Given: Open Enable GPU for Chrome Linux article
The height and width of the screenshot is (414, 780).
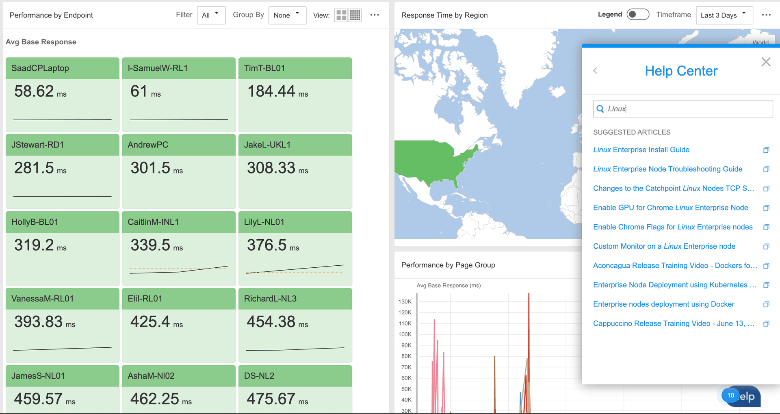Looking at the screenshot, I should (670, 208).
